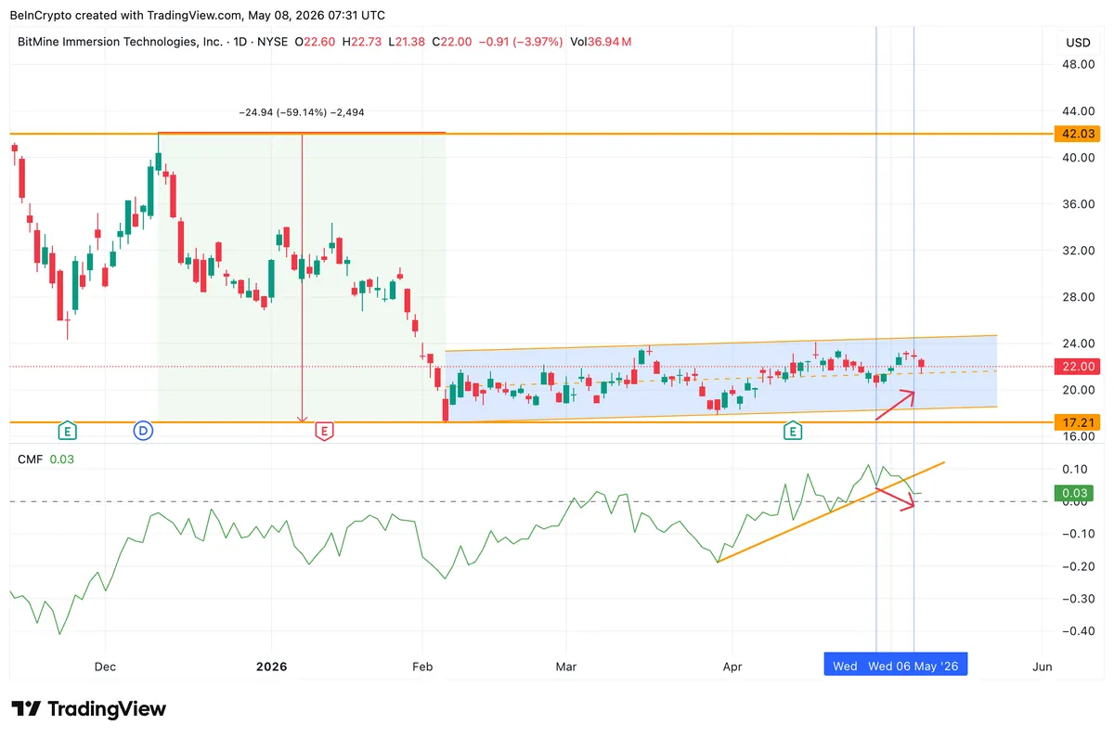This screenshot has height=738, width=1114.
Task: Click the -0.40 CMF axis label
Action: tap(1078, 631)
